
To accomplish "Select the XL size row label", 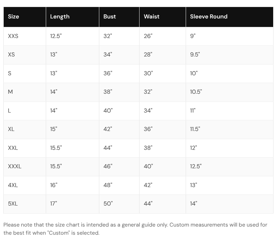I will pyautogui.click(x=11, y=129).
